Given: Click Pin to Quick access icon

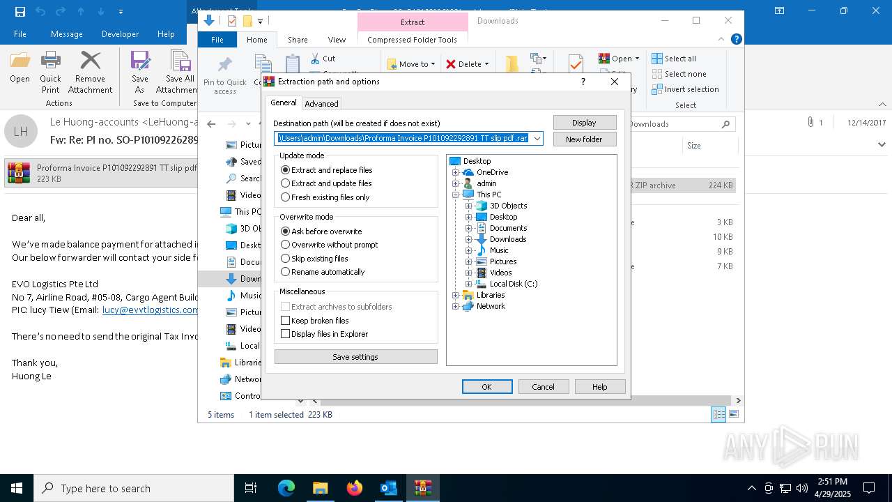Looking at the screenshot, I should [x=224, y=76].
